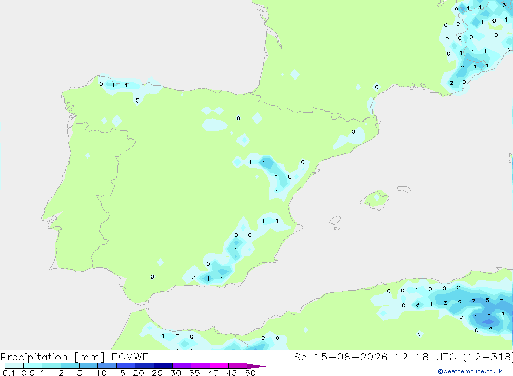The height and width of the screenshot is (376, 513).
Task: Click the Mallorca island on the map
Action: pos(375,200)
